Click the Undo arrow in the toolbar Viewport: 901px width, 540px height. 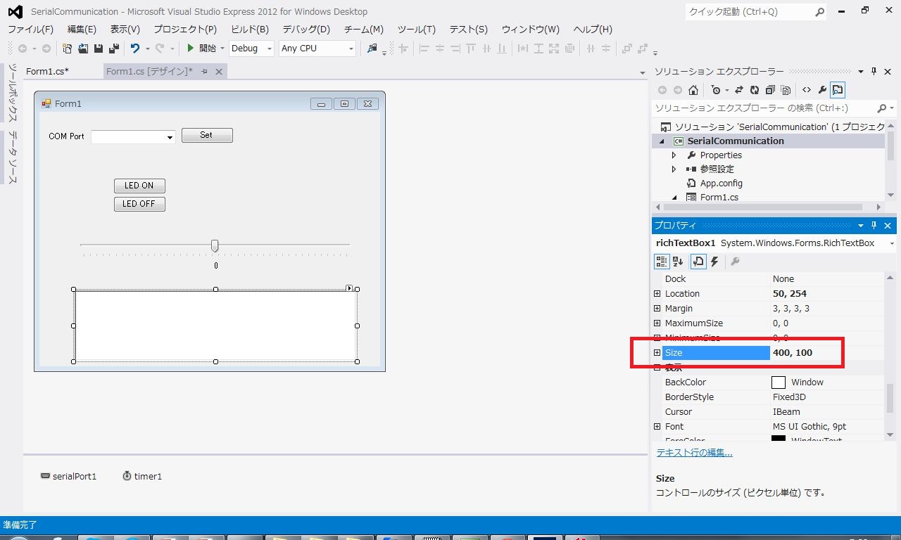tap(134, 49)
